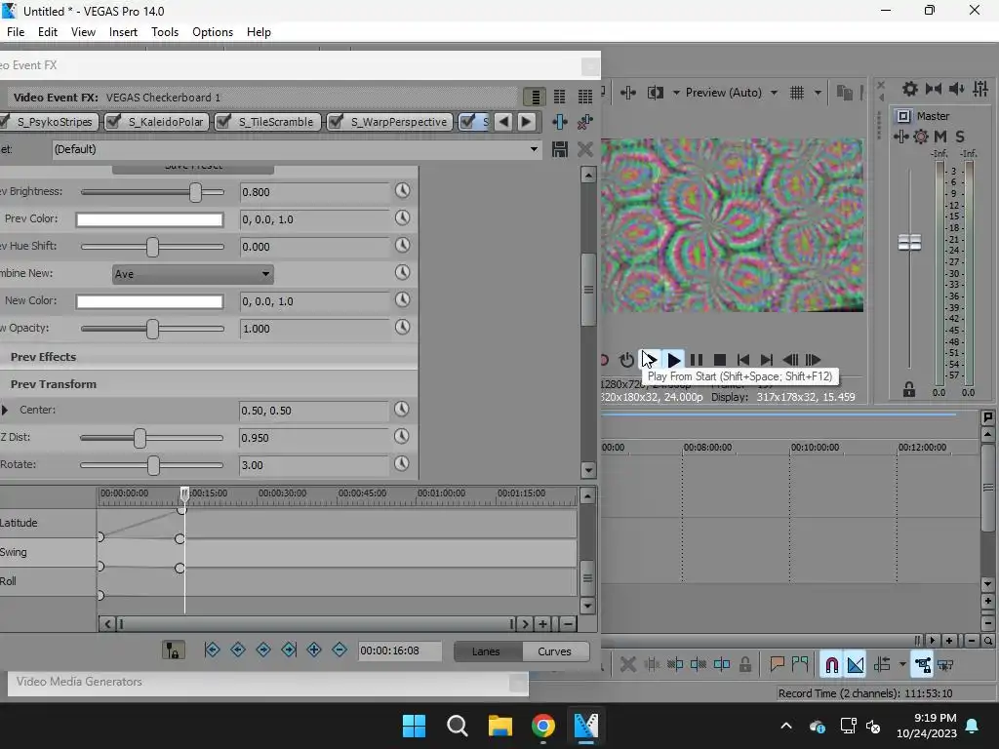This screenshot has height=749, width=999.
Task: Animate New Opacity with its clock icon
Action: pos(402,328)
